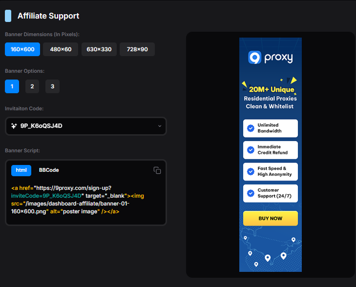Click the sparkle icon beside invitation code
This screenshot has height=287, width=356.
tap(14, 126)
